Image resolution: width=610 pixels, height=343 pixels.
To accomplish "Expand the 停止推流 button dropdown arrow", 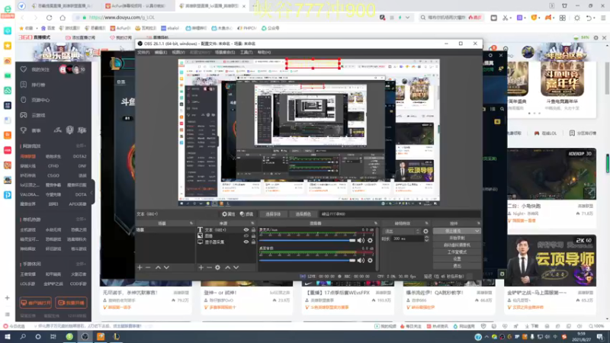I will tap(477, 231).
